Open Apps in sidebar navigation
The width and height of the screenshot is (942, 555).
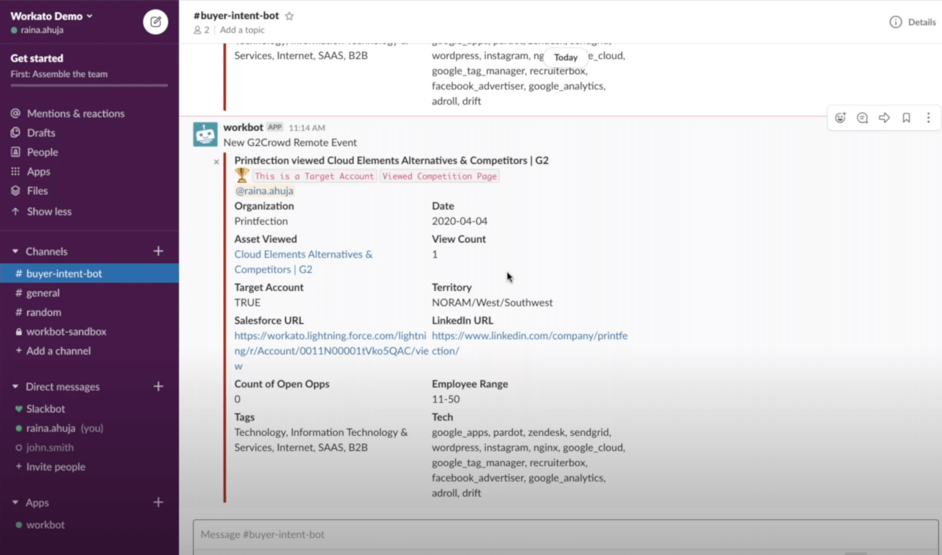pyautogui.click(x=38, y=171)
